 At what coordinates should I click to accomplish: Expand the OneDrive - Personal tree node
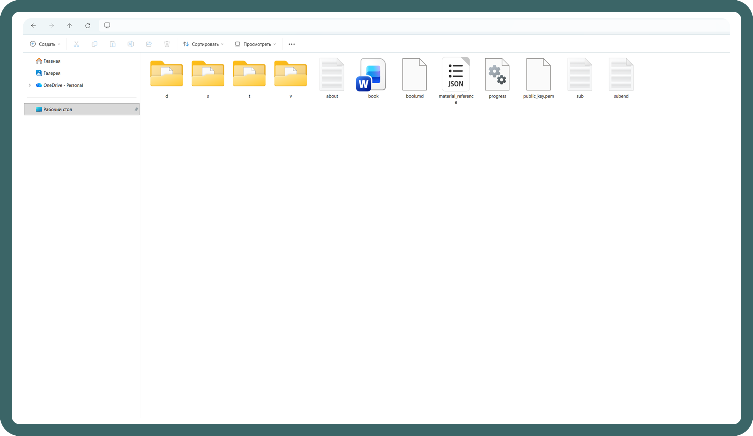pyautogui.click(x=30, y=85)
